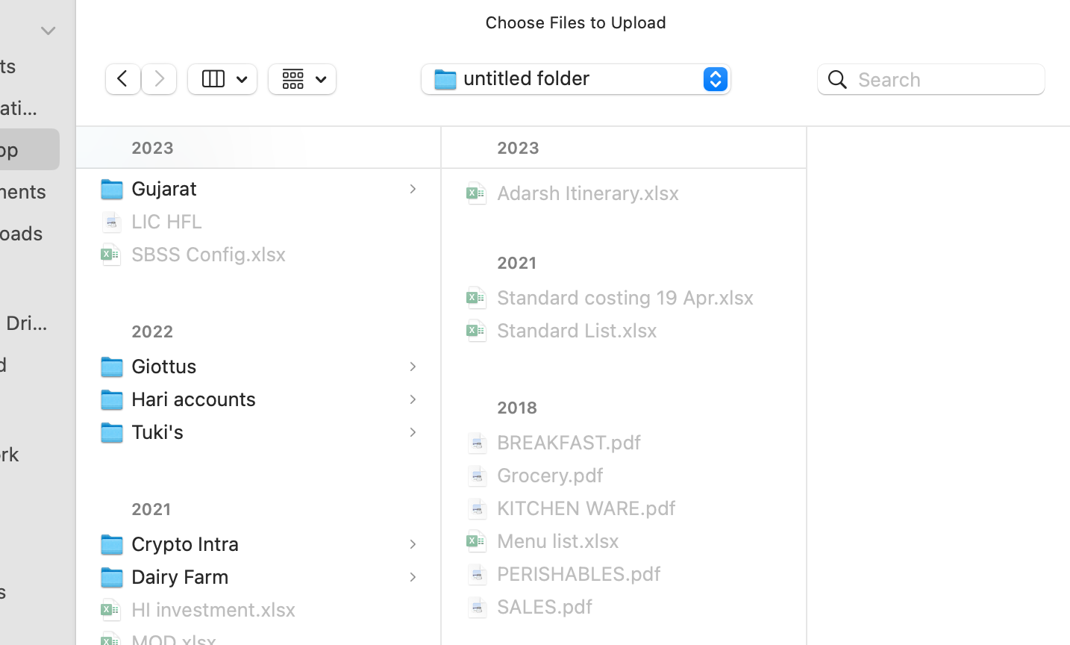
Task: Open the untitled folder location popup
Action: (x=575, y=79)
